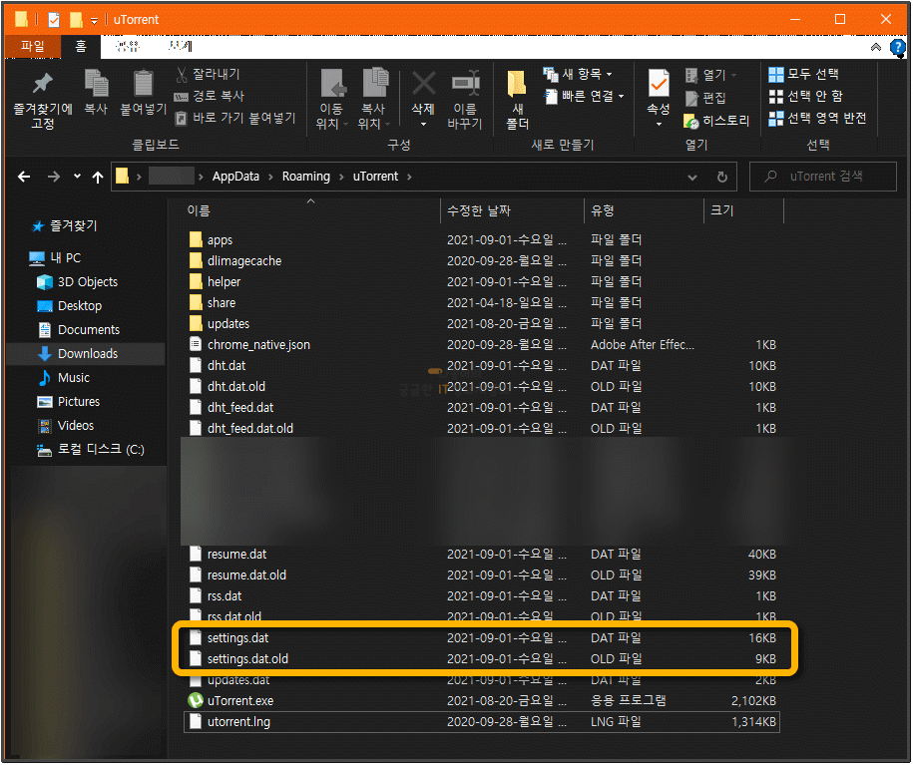Viewport: 913px width, 765px height.
Task: Open Documents in sidebar
Action: [x=79, y=330]
